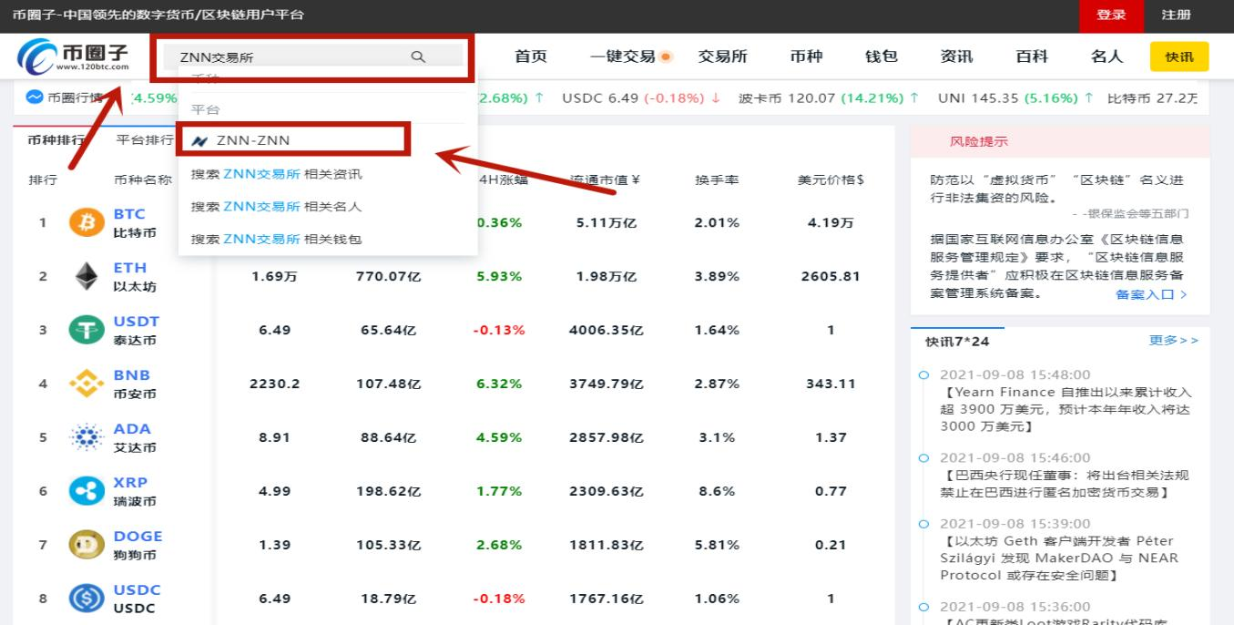The width and height of the screenshot is (1234, 625).
Task: Click the ADA Cardano coin icon
Action: point(87,437)
